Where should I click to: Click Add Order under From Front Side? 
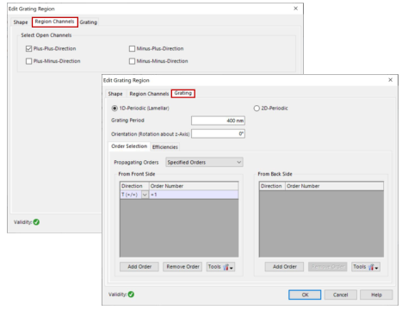click(x=139, y=267)
